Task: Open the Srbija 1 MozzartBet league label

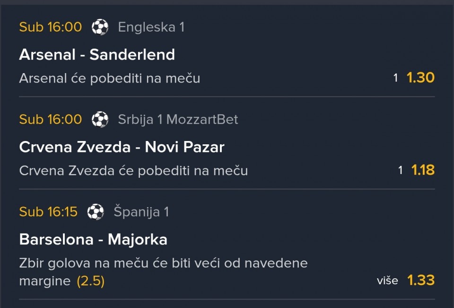Action: [x=178, y=119]
